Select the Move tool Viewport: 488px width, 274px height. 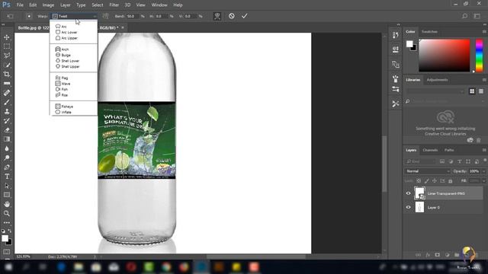point(7,37)
